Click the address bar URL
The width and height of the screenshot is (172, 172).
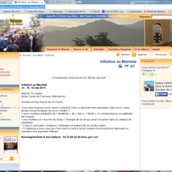[x=23, y=7]
